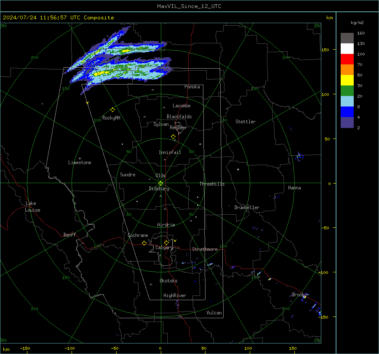379x354 pixels.
Task: Click the Ponoka city label
Action: 192,87
